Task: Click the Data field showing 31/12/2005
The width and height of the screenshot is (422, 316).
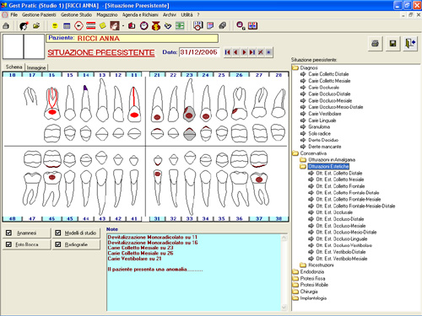Action: point(199,52)
